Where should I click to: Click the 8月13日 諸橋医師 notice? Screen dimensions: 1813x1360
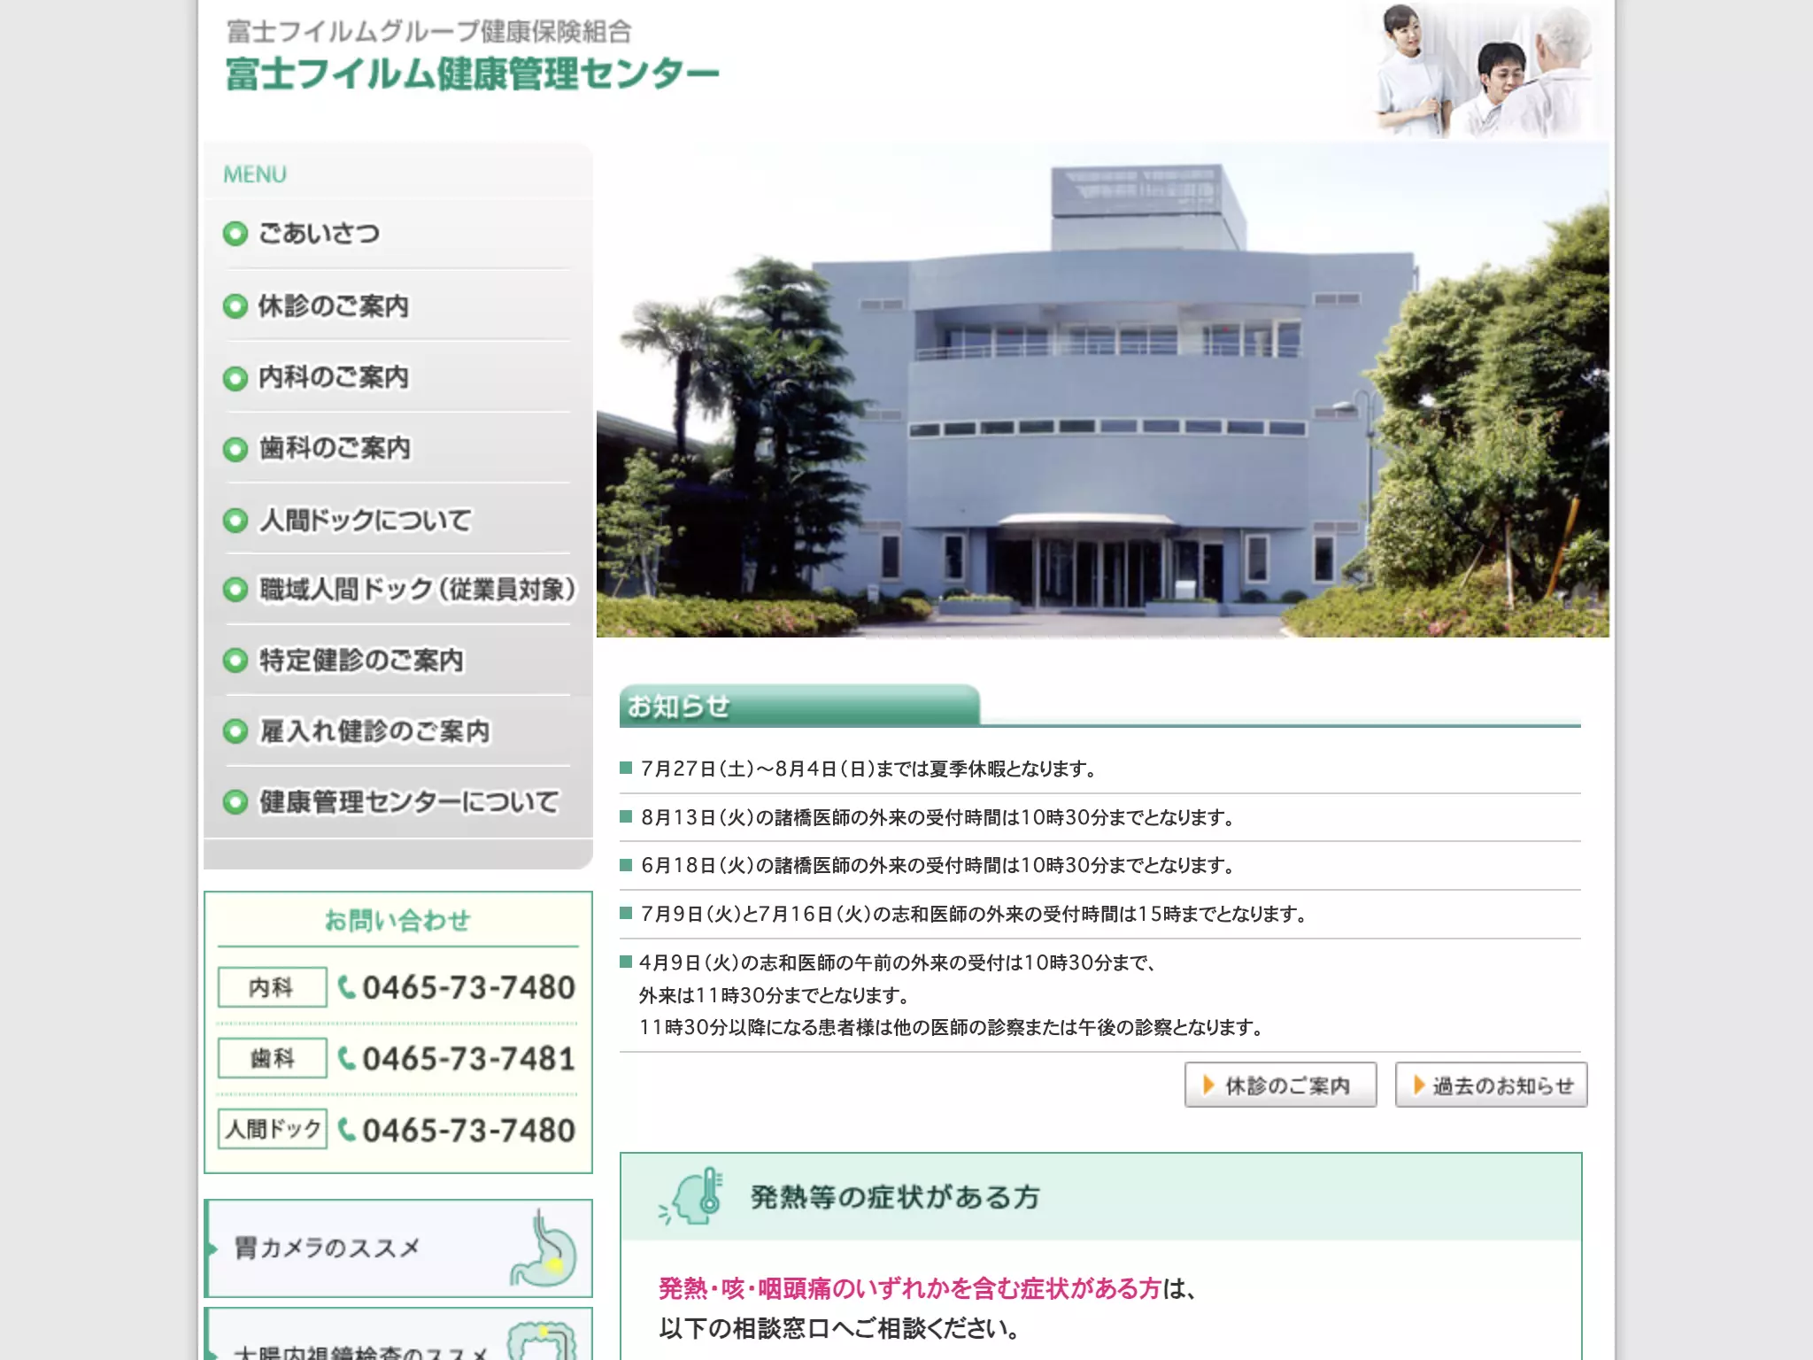click(937, 817)
